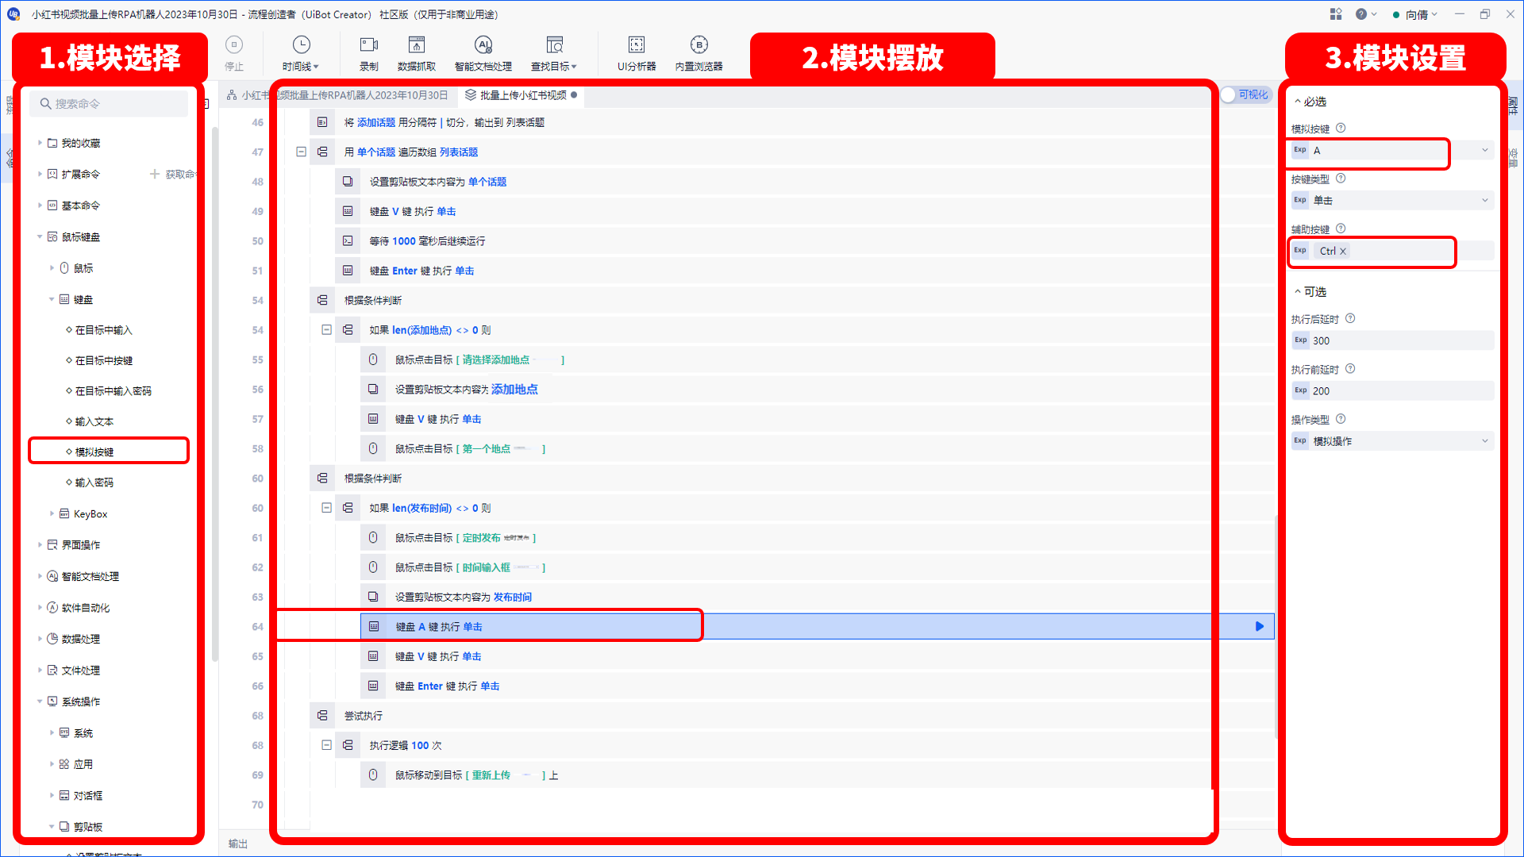Open the 数据抓取 data scraping tool
Viewport: 1524px width, 857px height.
pyautogui.click(x=417, y=52)
